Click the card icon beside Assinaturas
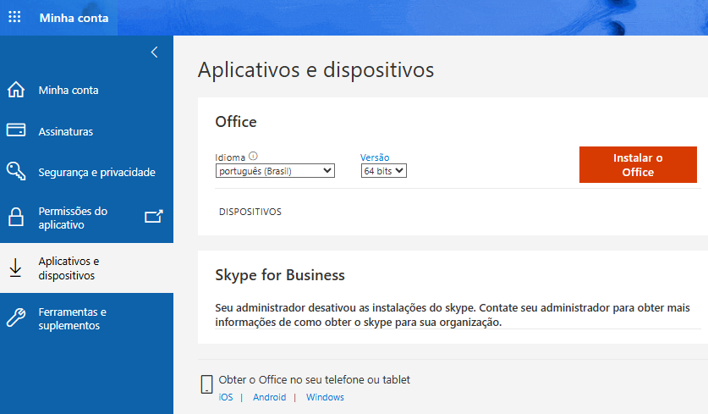The image size is (708, 414). [16, 130]
